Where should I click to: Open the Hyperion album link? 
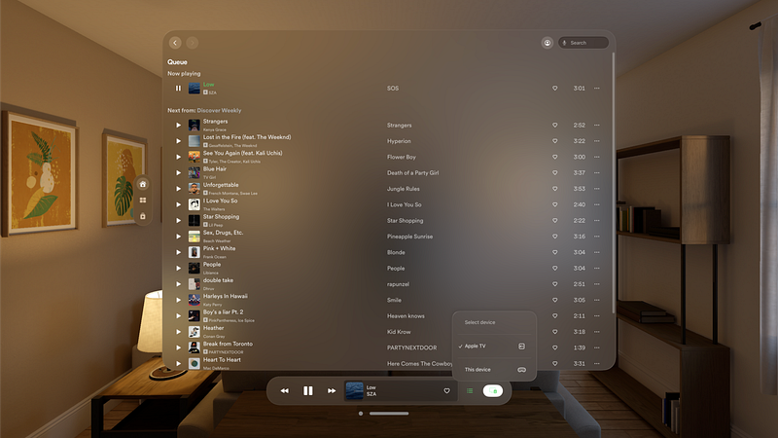[x=399, y=141]
